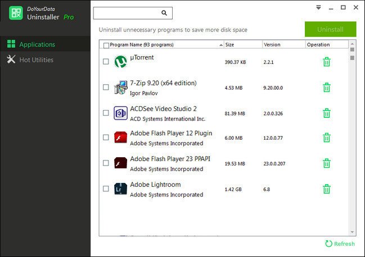Click the µTorrent application icon

[120, 62]
